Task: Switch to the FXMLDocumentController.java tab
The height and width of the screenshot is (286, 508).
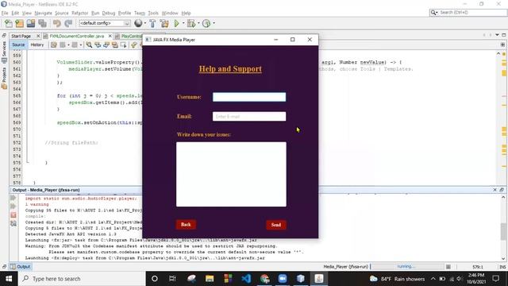Action: [x=76, y=36]
